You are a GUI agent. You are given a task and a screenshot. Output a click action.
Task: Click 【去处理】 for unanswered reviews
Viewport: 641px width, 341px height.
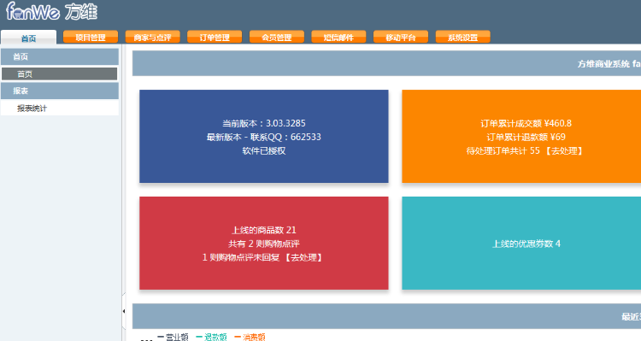pyautogui.click(x=303, y=257)
